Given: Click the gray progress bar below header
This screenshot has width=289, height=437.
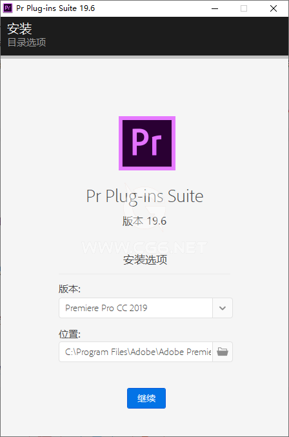Looking at the screenshot, I should (144, 57).
